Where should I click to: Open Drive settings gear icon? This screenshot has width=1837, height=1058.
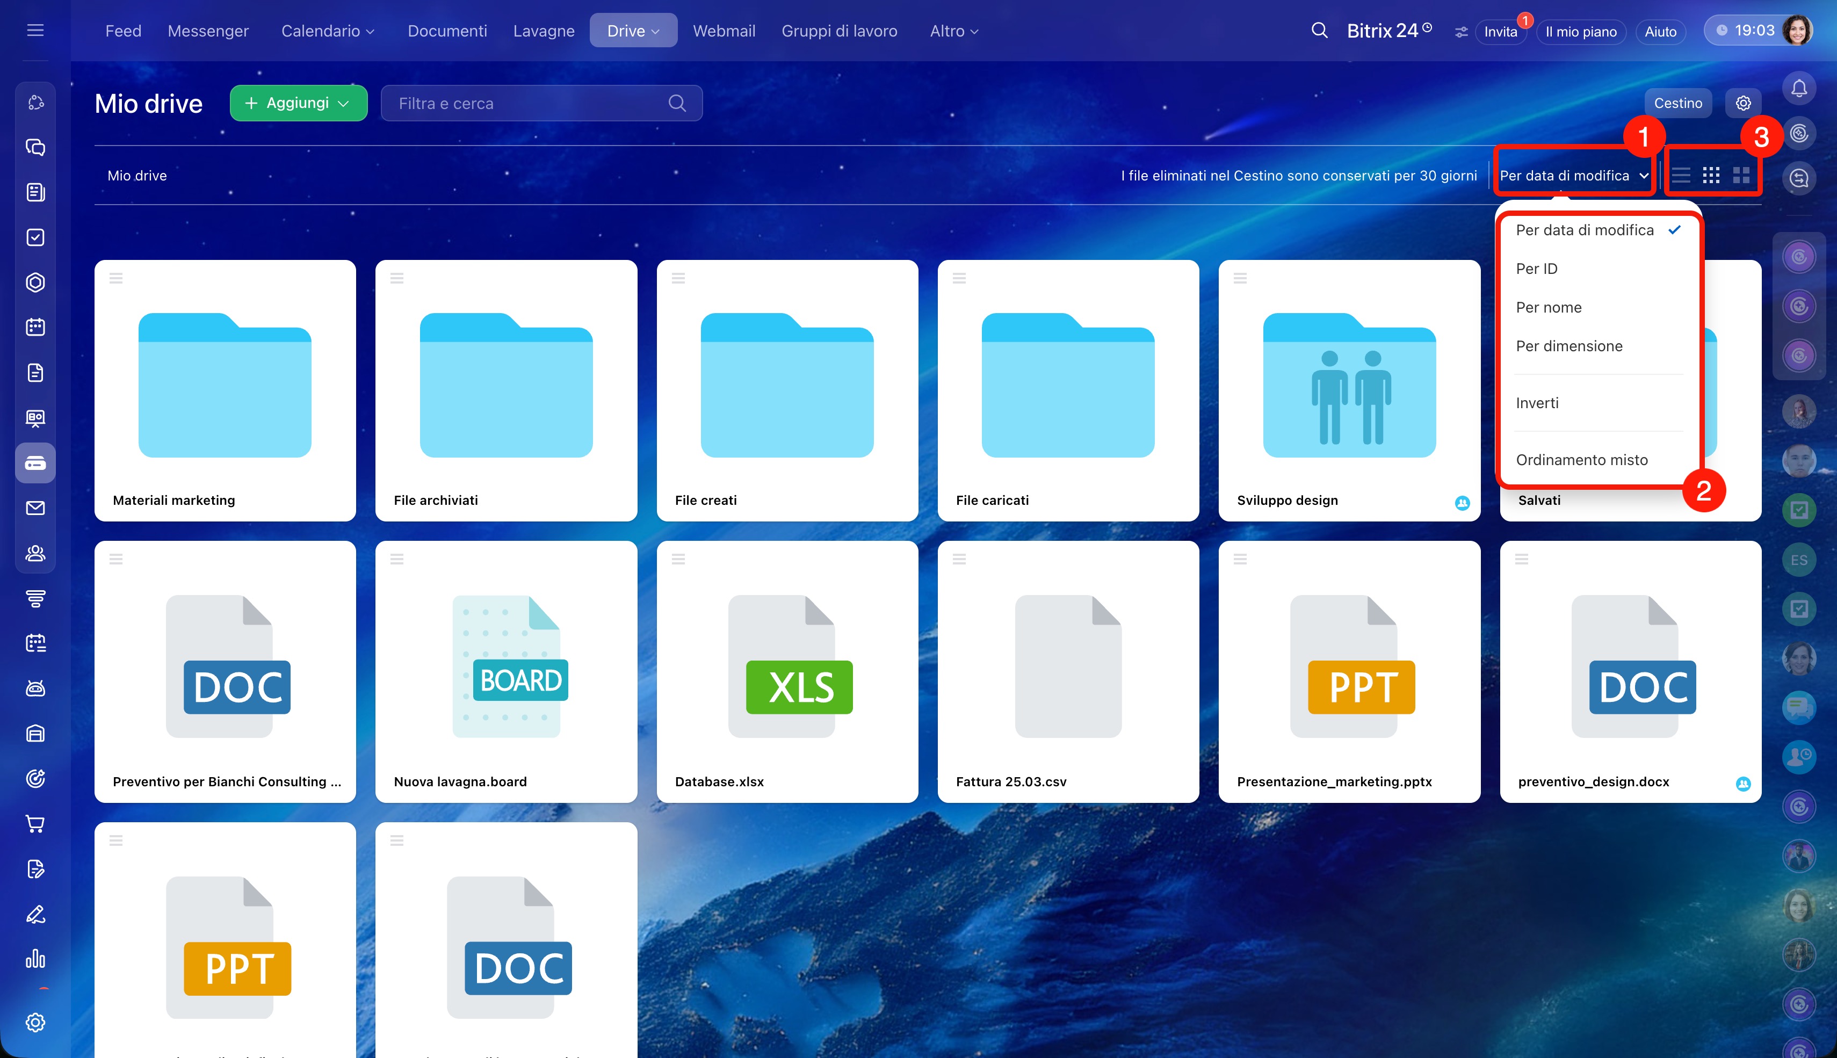[1742, 103]
